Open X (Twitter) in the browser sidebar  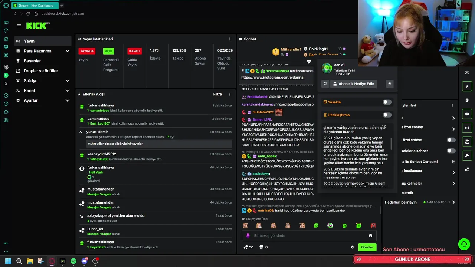tap(6, 83)
